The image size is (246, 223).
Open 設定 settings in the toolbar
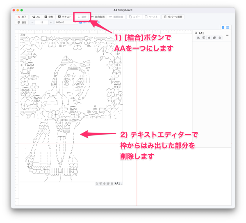pos(21,23)
